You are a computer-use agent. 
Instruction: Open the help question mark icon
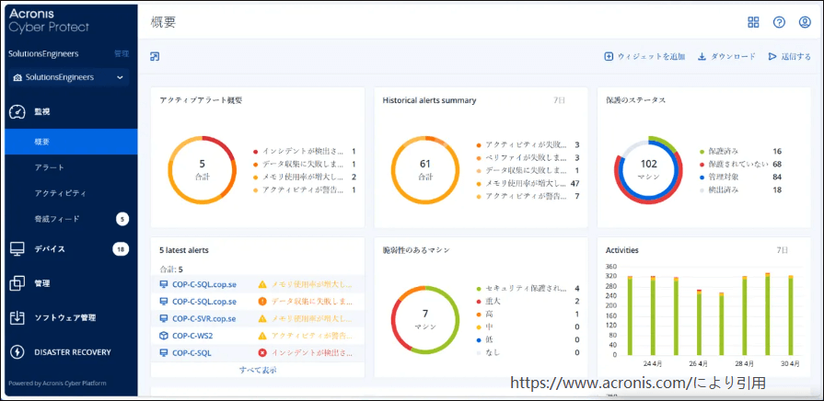(779, 22)
